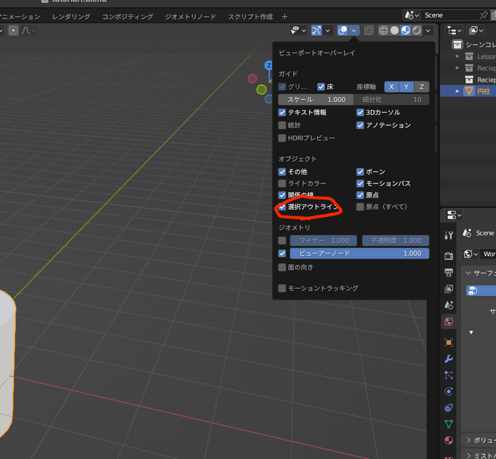Disable テキスト情報 checkbox

pyautogui.click(x=282, y=112)
